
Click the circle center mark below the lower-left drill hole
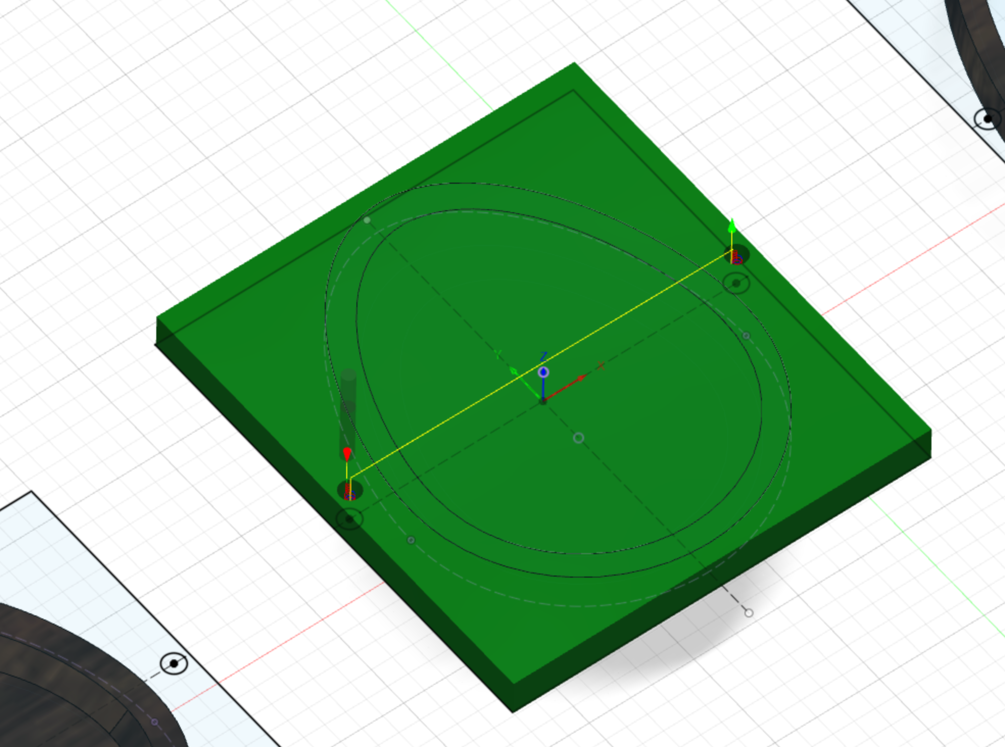click(x=350, y=519)
